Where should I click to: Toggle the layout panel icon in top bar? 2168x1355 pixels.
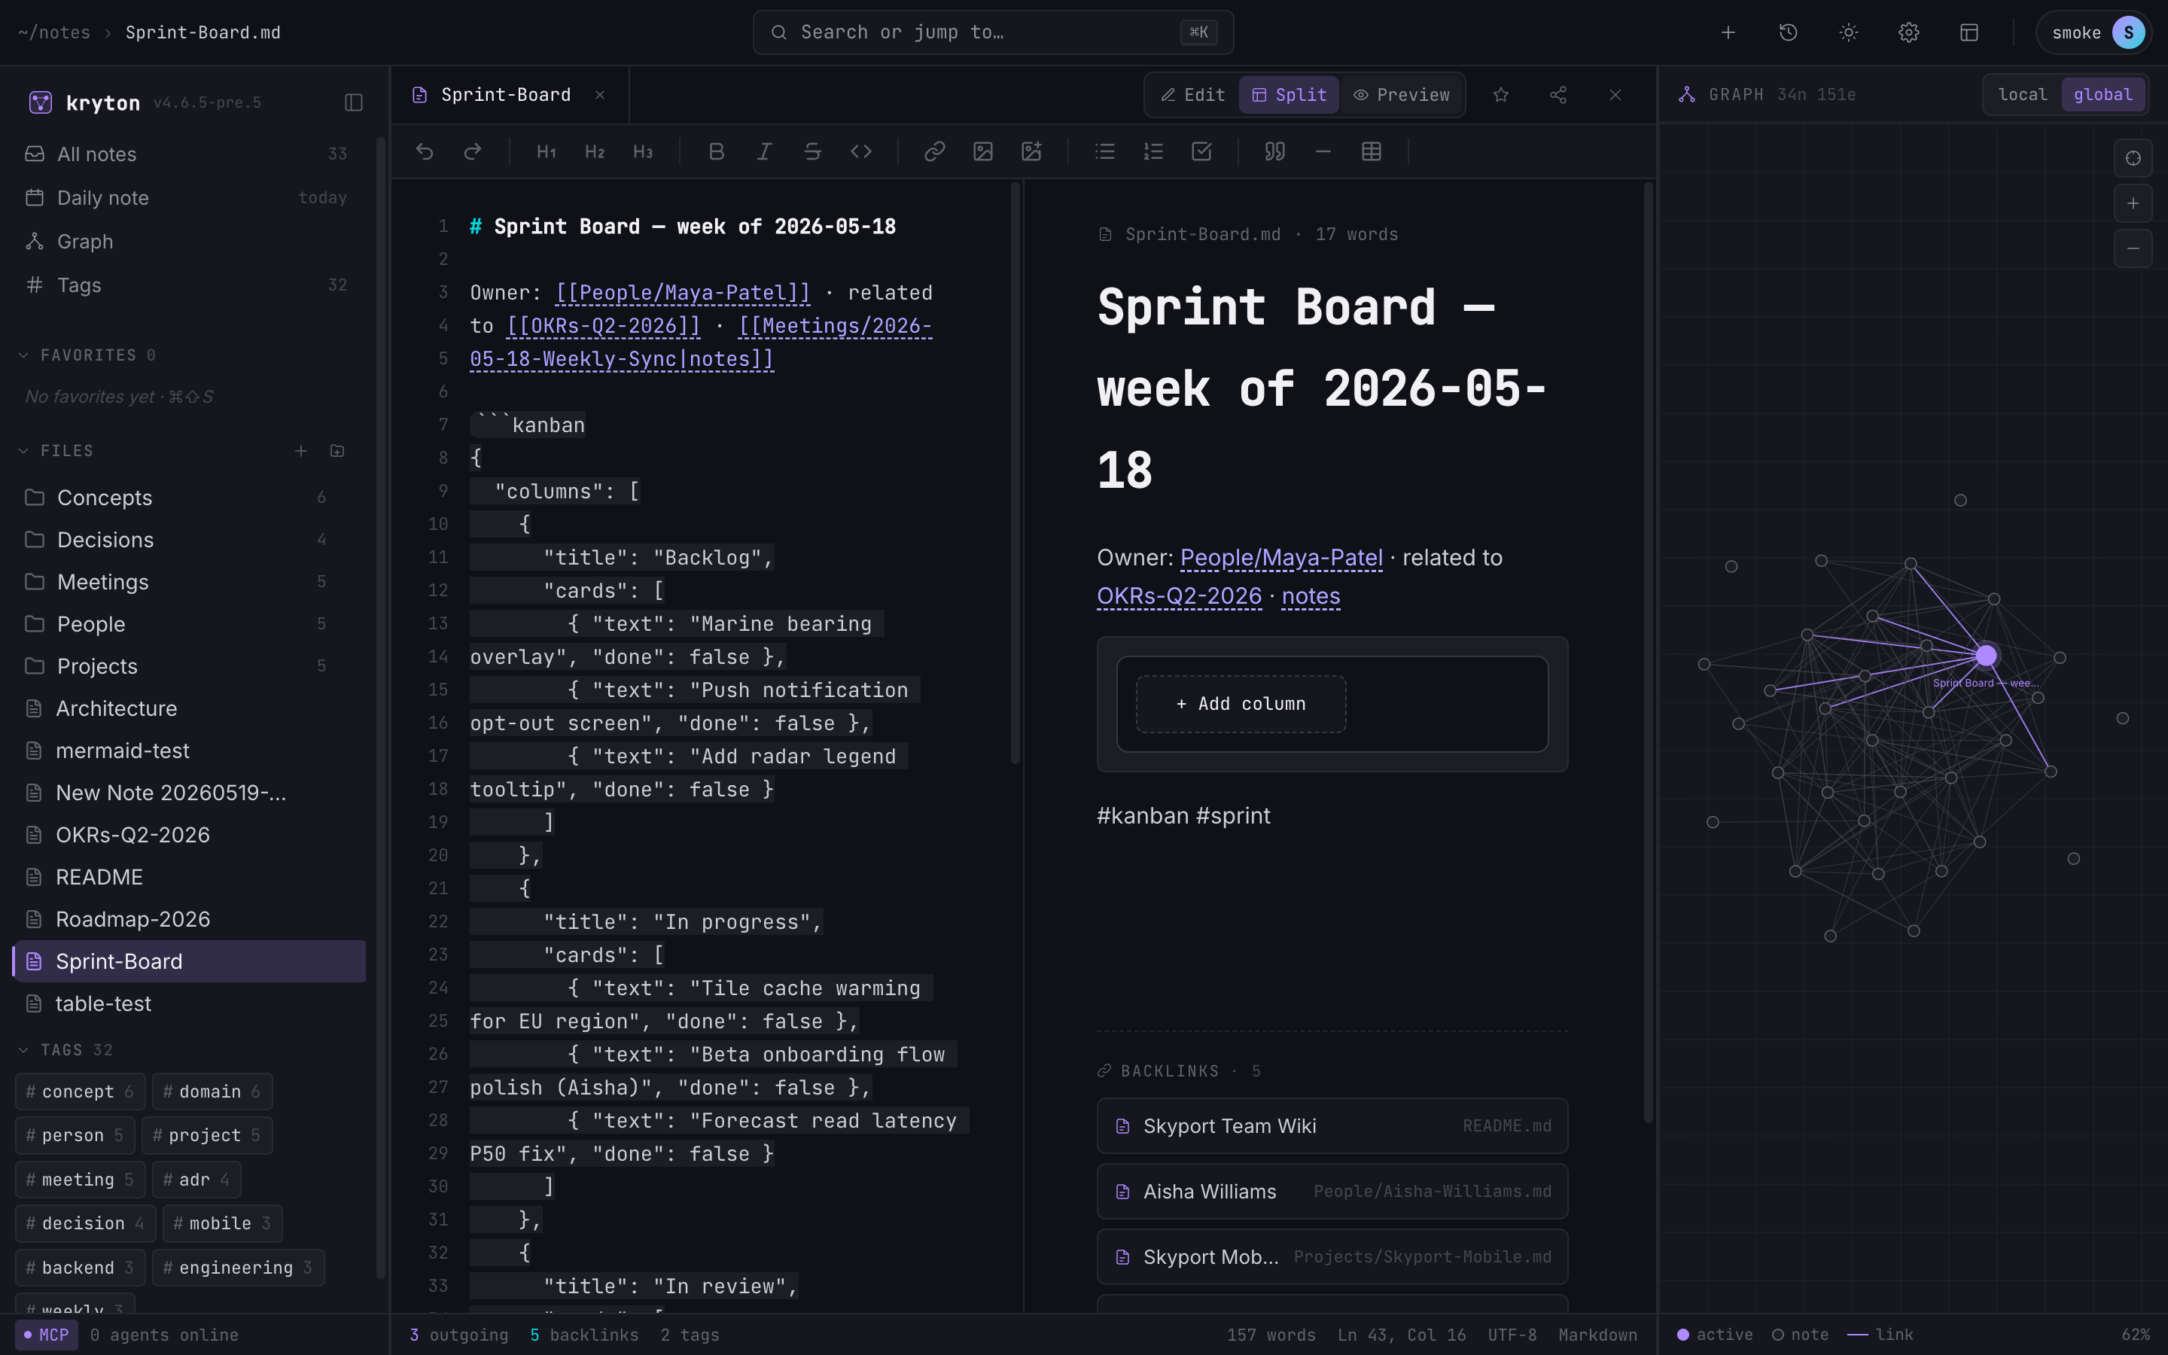pos(1969,32)
